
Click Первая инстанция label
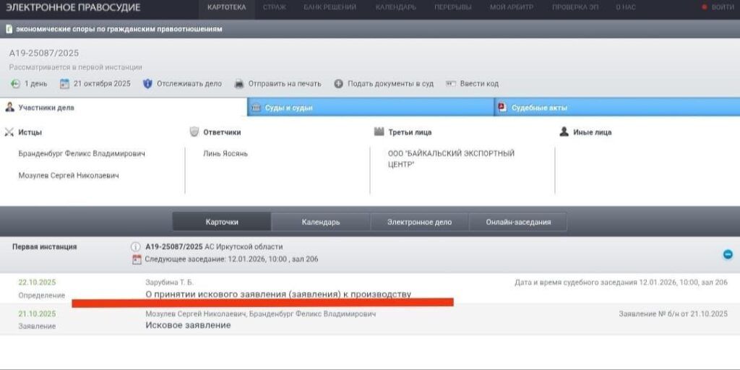[44, 247]
